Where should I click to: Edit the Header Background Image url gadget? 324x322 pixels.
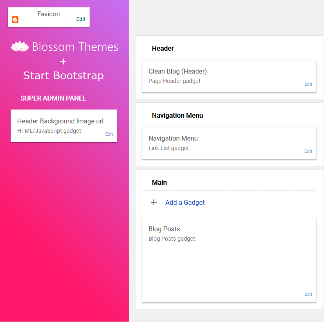click(x=109, y=134)
